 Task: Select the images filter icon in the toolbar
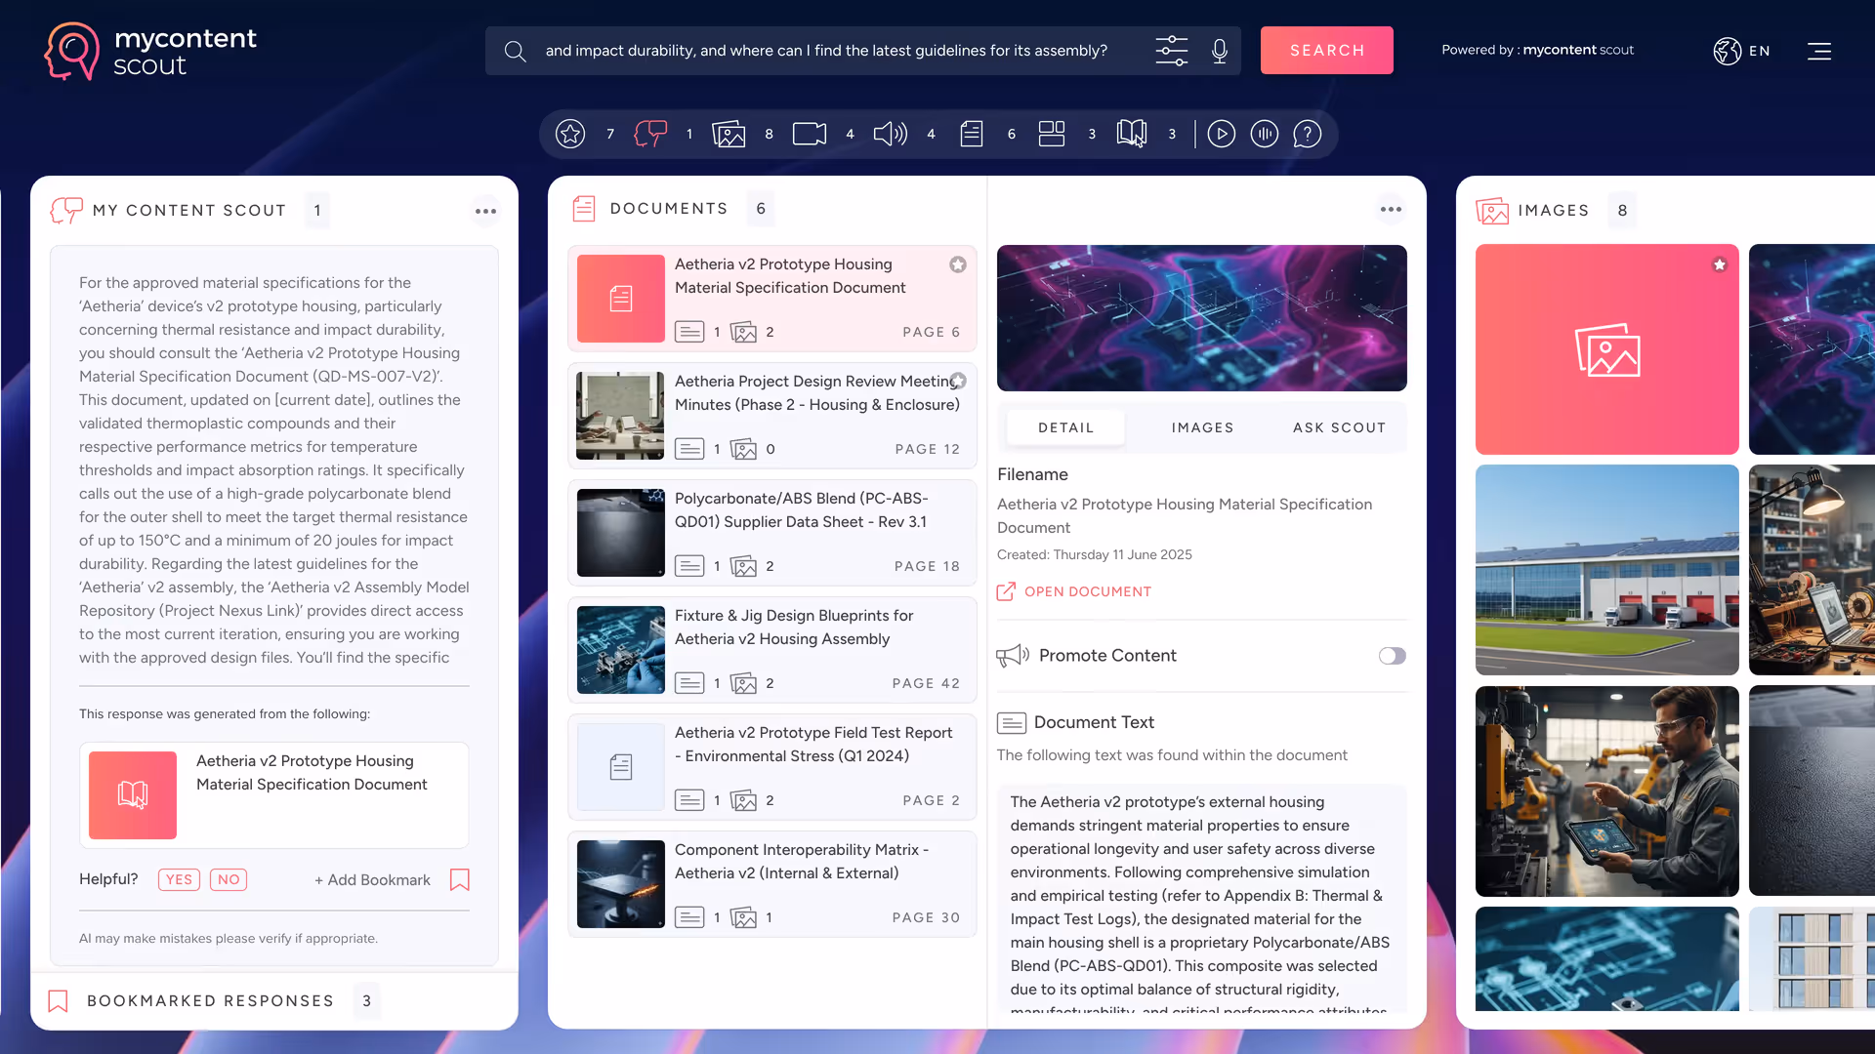pyautogui.click(x=729, y=134)
